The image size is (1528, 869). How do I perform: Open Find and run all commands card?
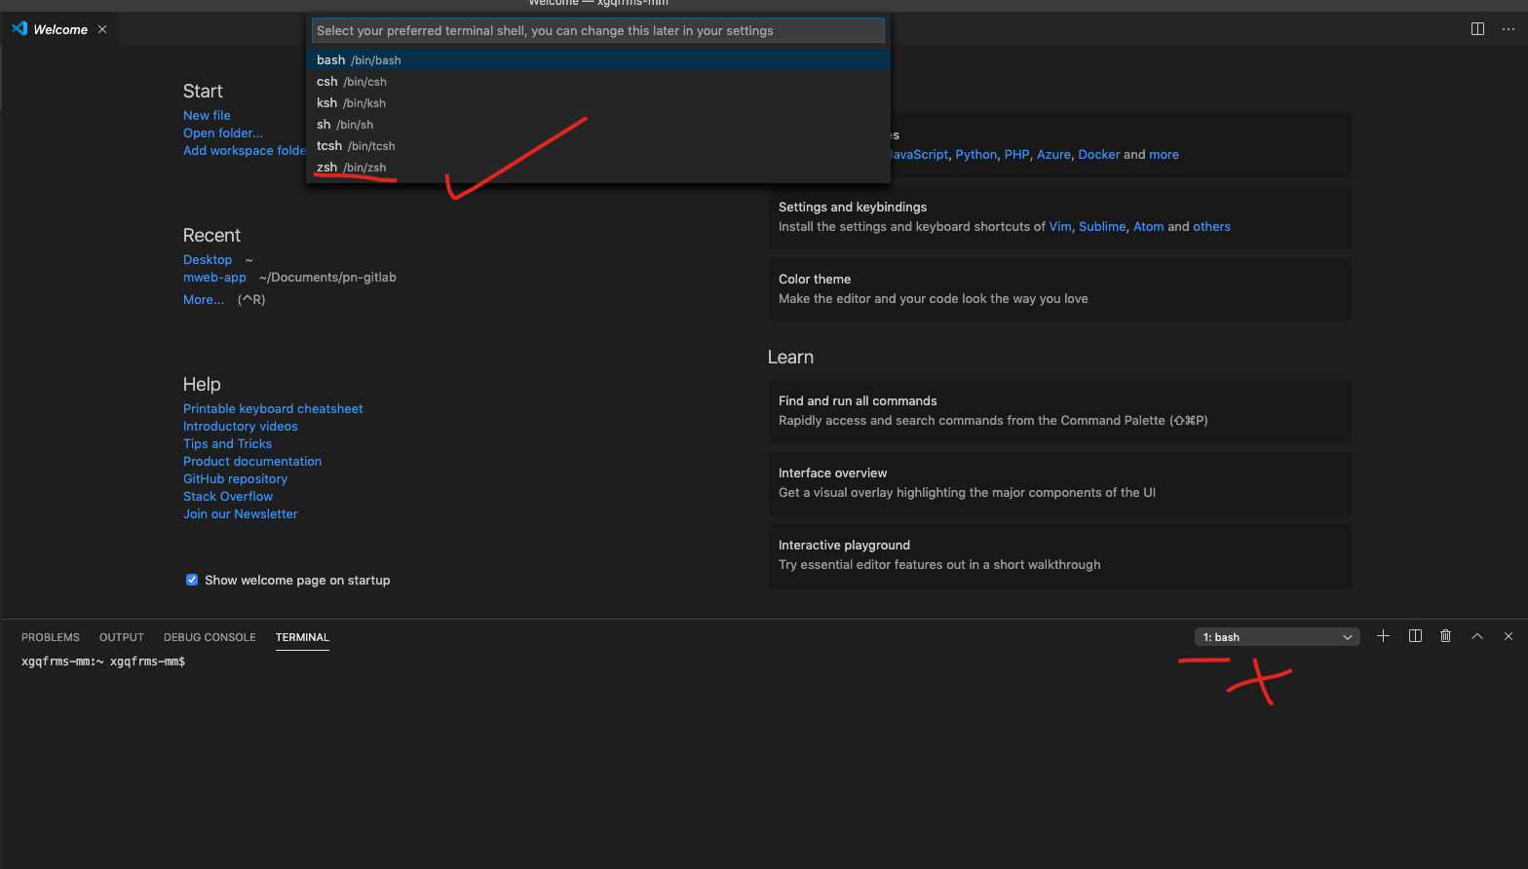(1059, 411)
